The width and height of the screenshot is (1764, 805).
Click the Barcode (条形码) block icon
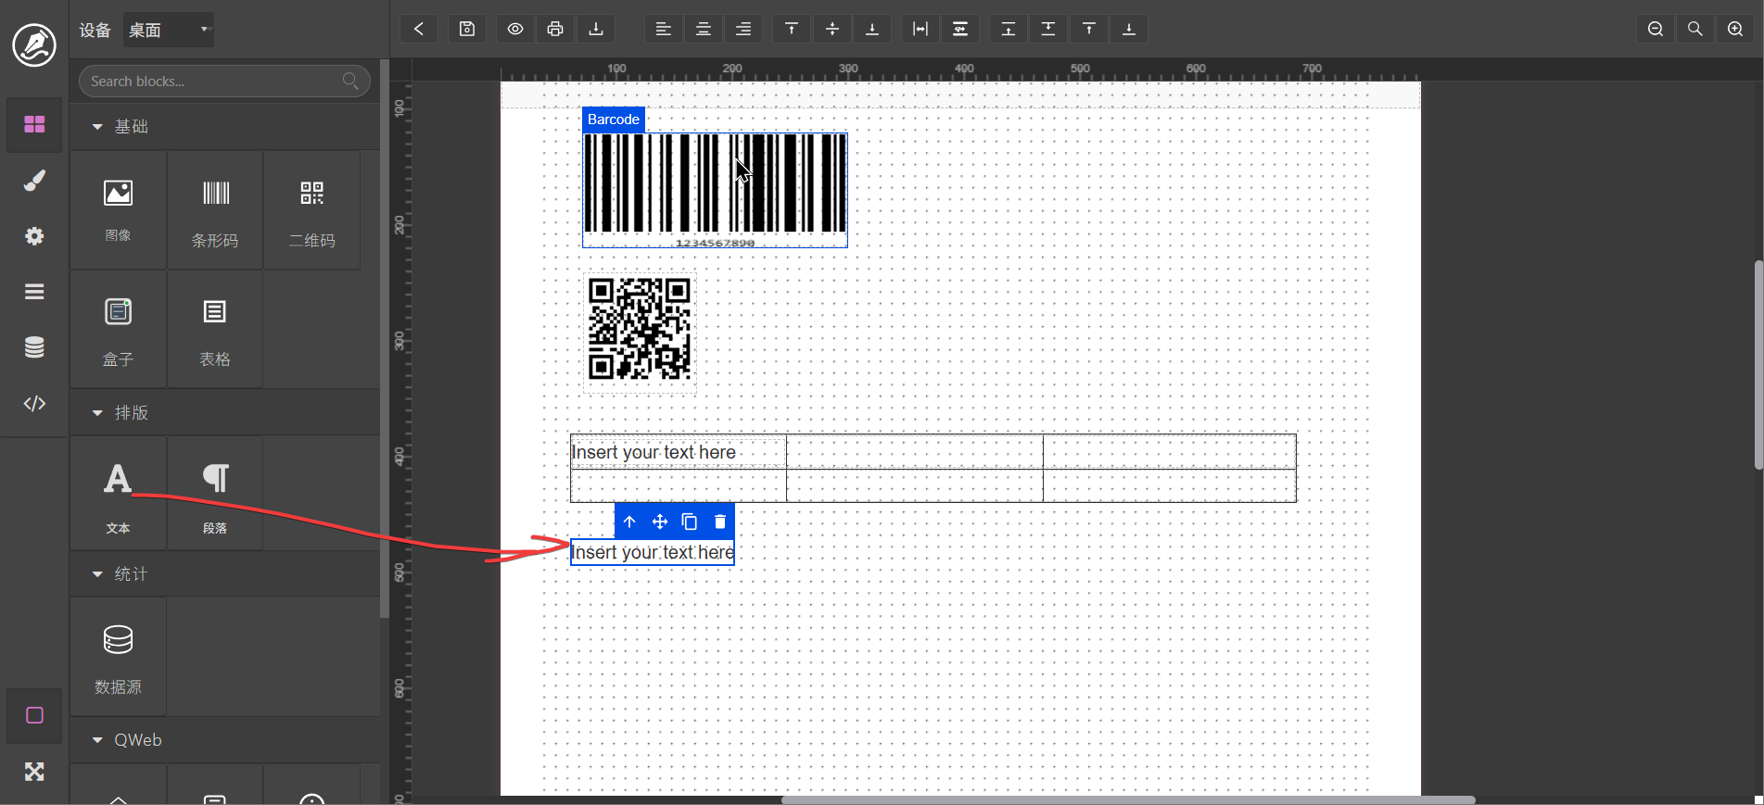215,211
